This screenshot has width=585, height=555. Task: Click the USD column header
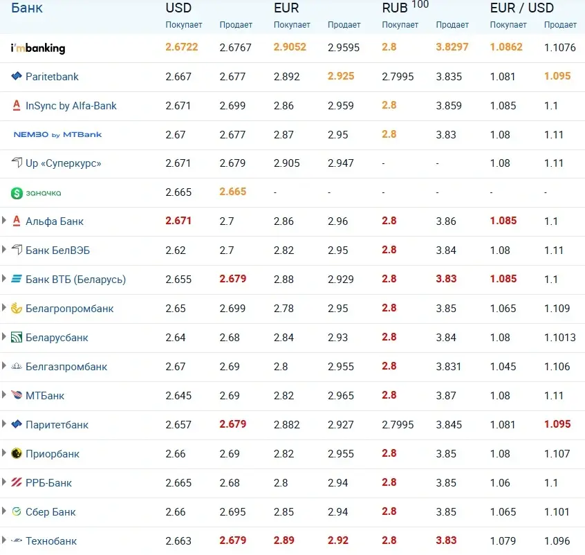point(178,8)
